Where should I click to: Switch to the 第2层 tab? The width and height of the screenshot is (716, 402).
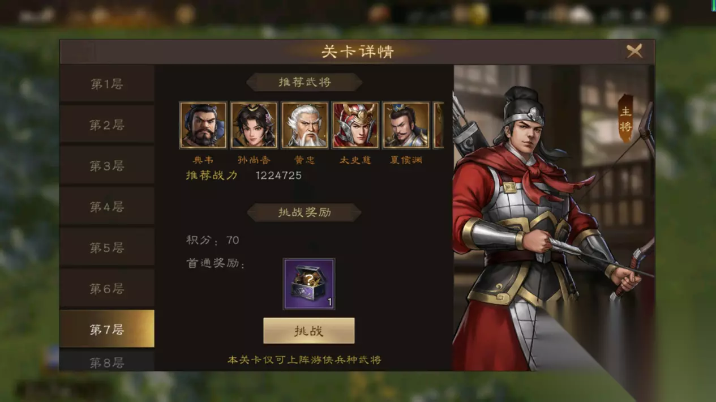pos(107,125)
